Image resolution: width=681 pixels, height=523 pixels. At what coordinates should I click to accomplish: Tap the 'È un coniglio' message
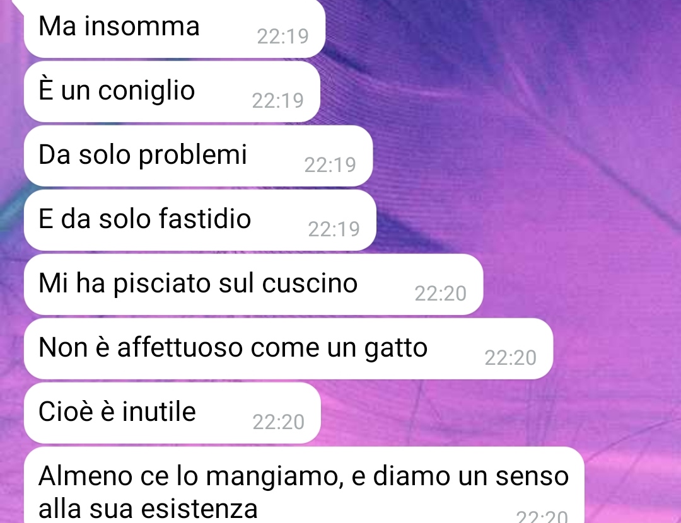tap(172, 91)
